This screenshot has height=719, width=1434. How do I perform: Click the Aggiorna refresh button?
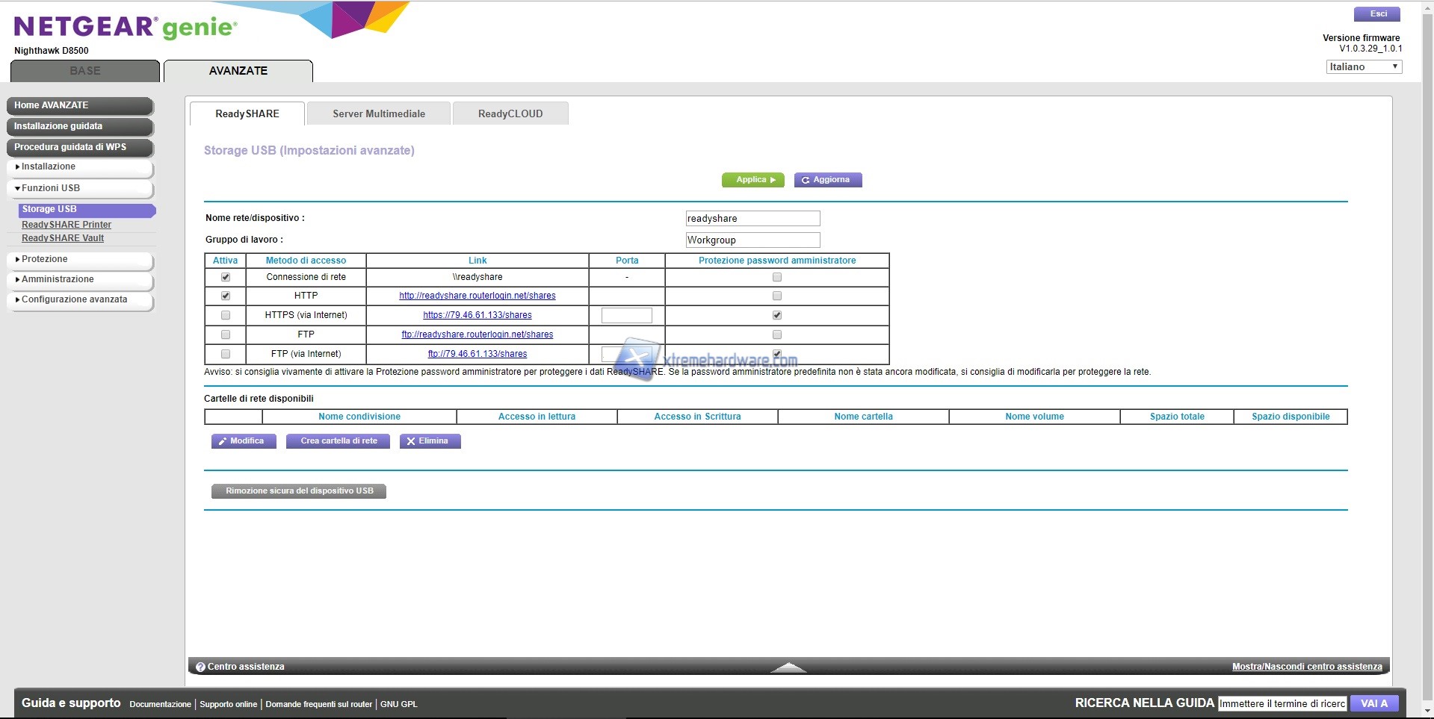tap(827, 180)
